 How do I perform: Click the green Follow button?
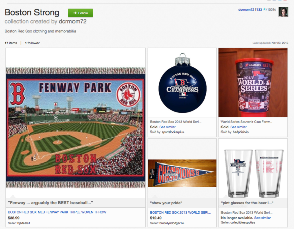coord(81,13)
